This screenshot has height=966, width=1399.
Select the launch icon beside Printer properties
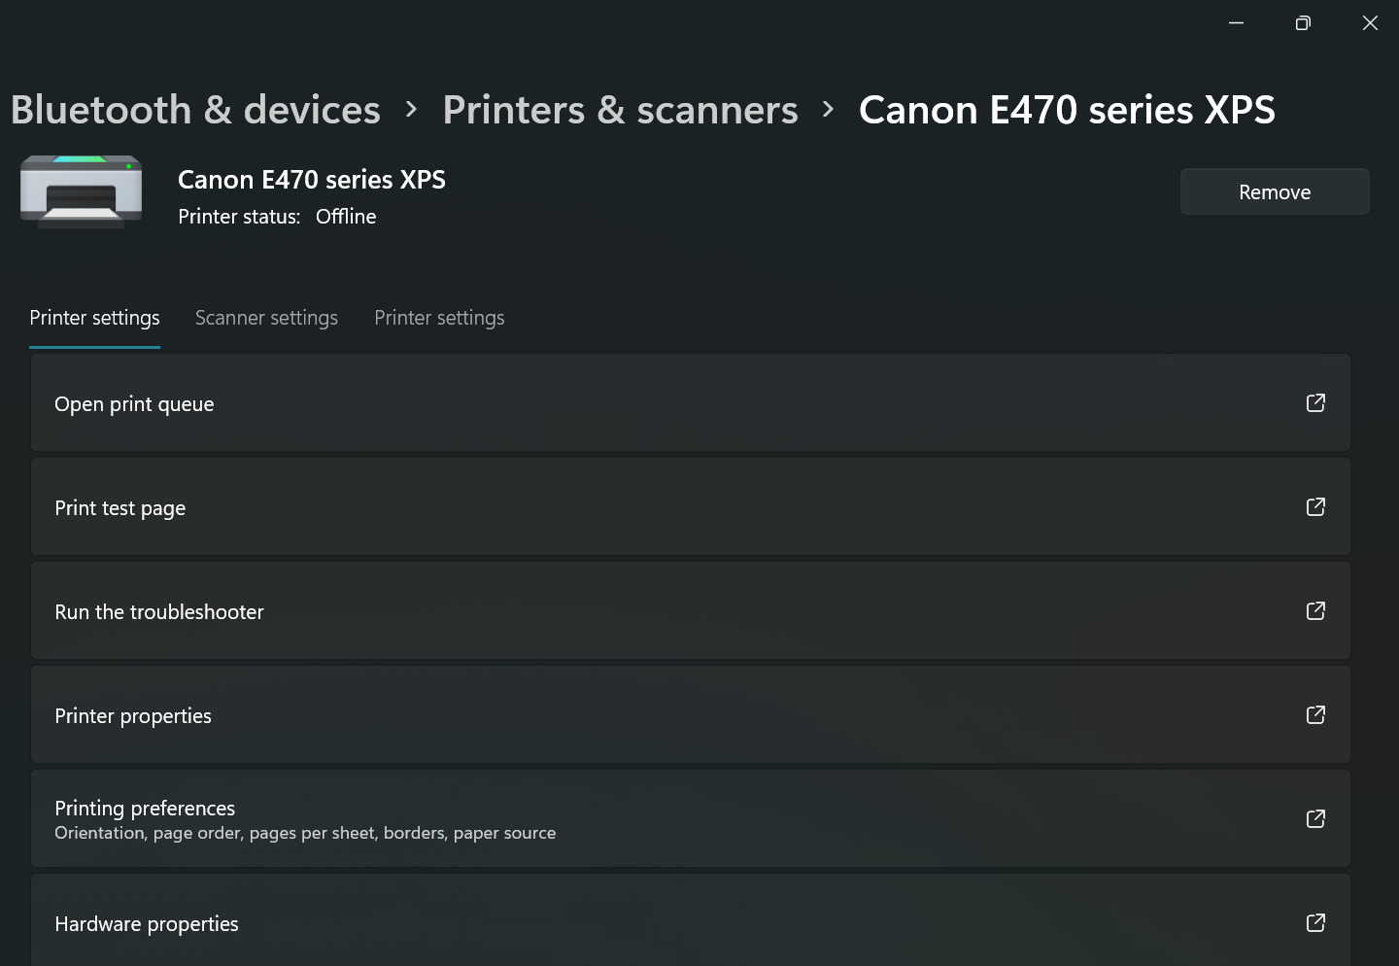pos(1315,714)
